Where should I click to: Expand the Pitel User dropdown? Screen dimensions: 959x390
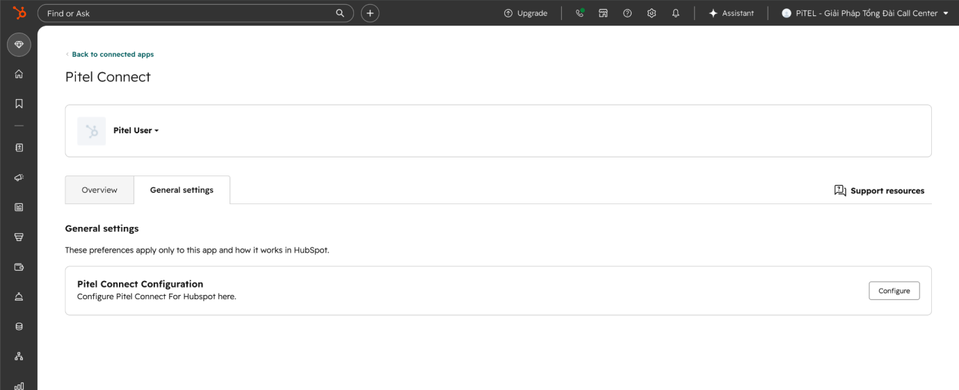(x=136, y=130)
